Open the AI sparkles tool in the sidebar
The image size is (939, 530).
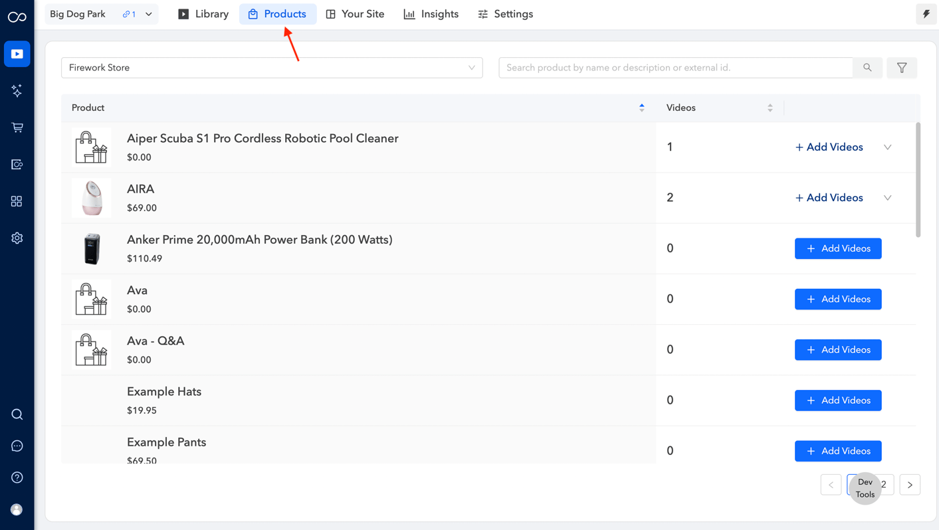17,90
